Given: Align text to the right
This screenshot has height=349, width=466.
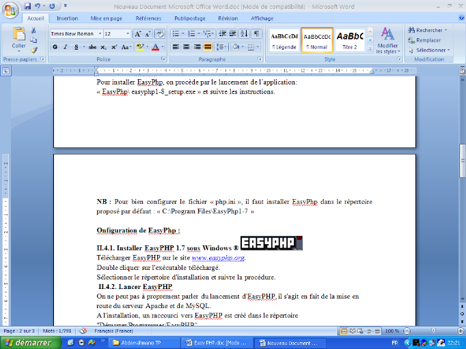Looking at the screenshot, I should (x=197, y=47).
